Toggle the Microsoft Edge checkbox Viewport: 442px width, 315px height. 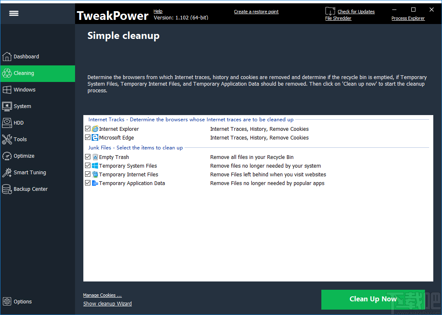point(87,137)
